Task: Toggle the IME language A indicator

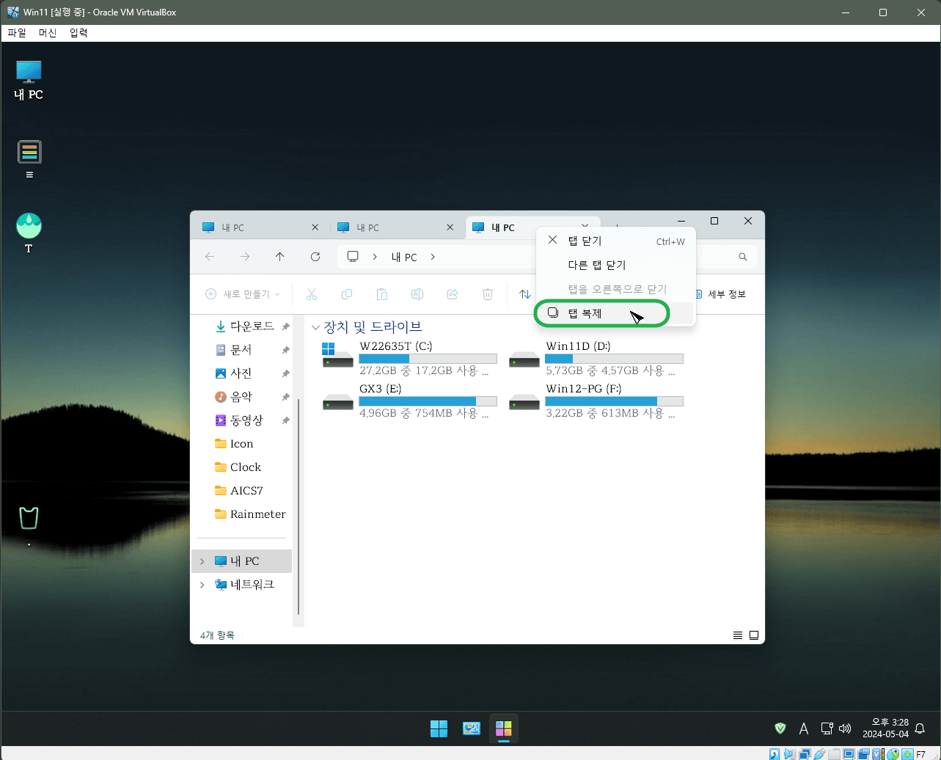Action: (x=803, y=728)
